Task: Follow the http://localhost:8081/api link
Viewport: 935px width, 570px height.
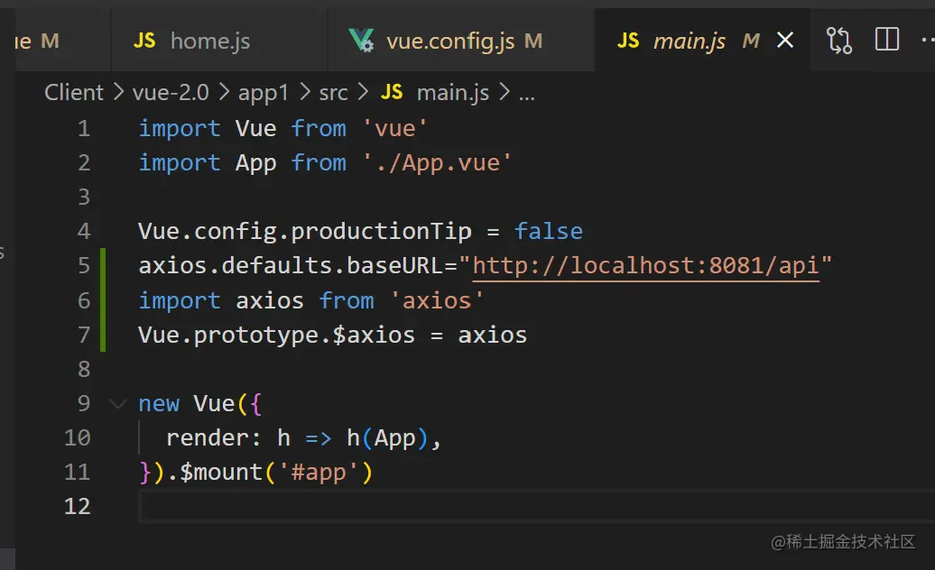Action: point(646,266)
